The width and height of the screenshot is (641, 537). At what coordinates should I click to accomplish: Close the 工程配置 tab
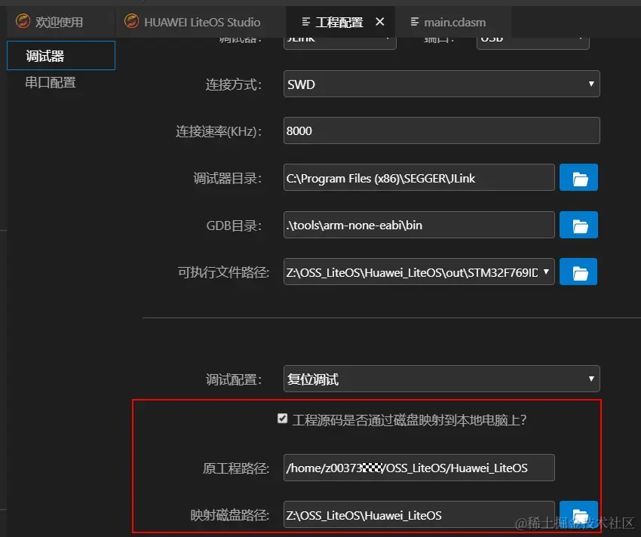pyautogui.click(x=380, y=22)
